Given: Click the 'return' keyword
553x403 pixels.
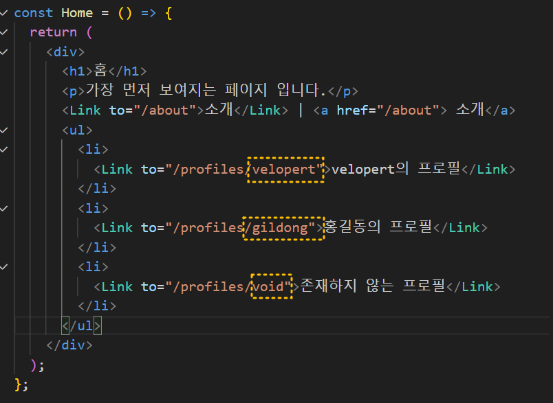Looking at the screenshot, I should [x=53, y=32].
